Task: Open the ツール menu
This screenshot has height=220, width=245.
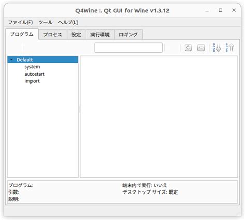Action: pyautogui.click(x=45, y=22)
